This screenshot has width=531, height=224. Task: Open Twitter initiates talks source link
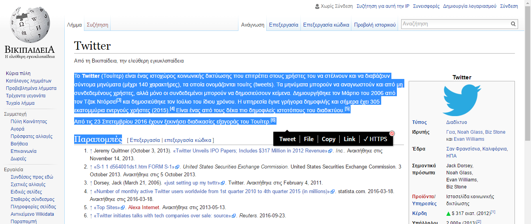click(162, 216)
